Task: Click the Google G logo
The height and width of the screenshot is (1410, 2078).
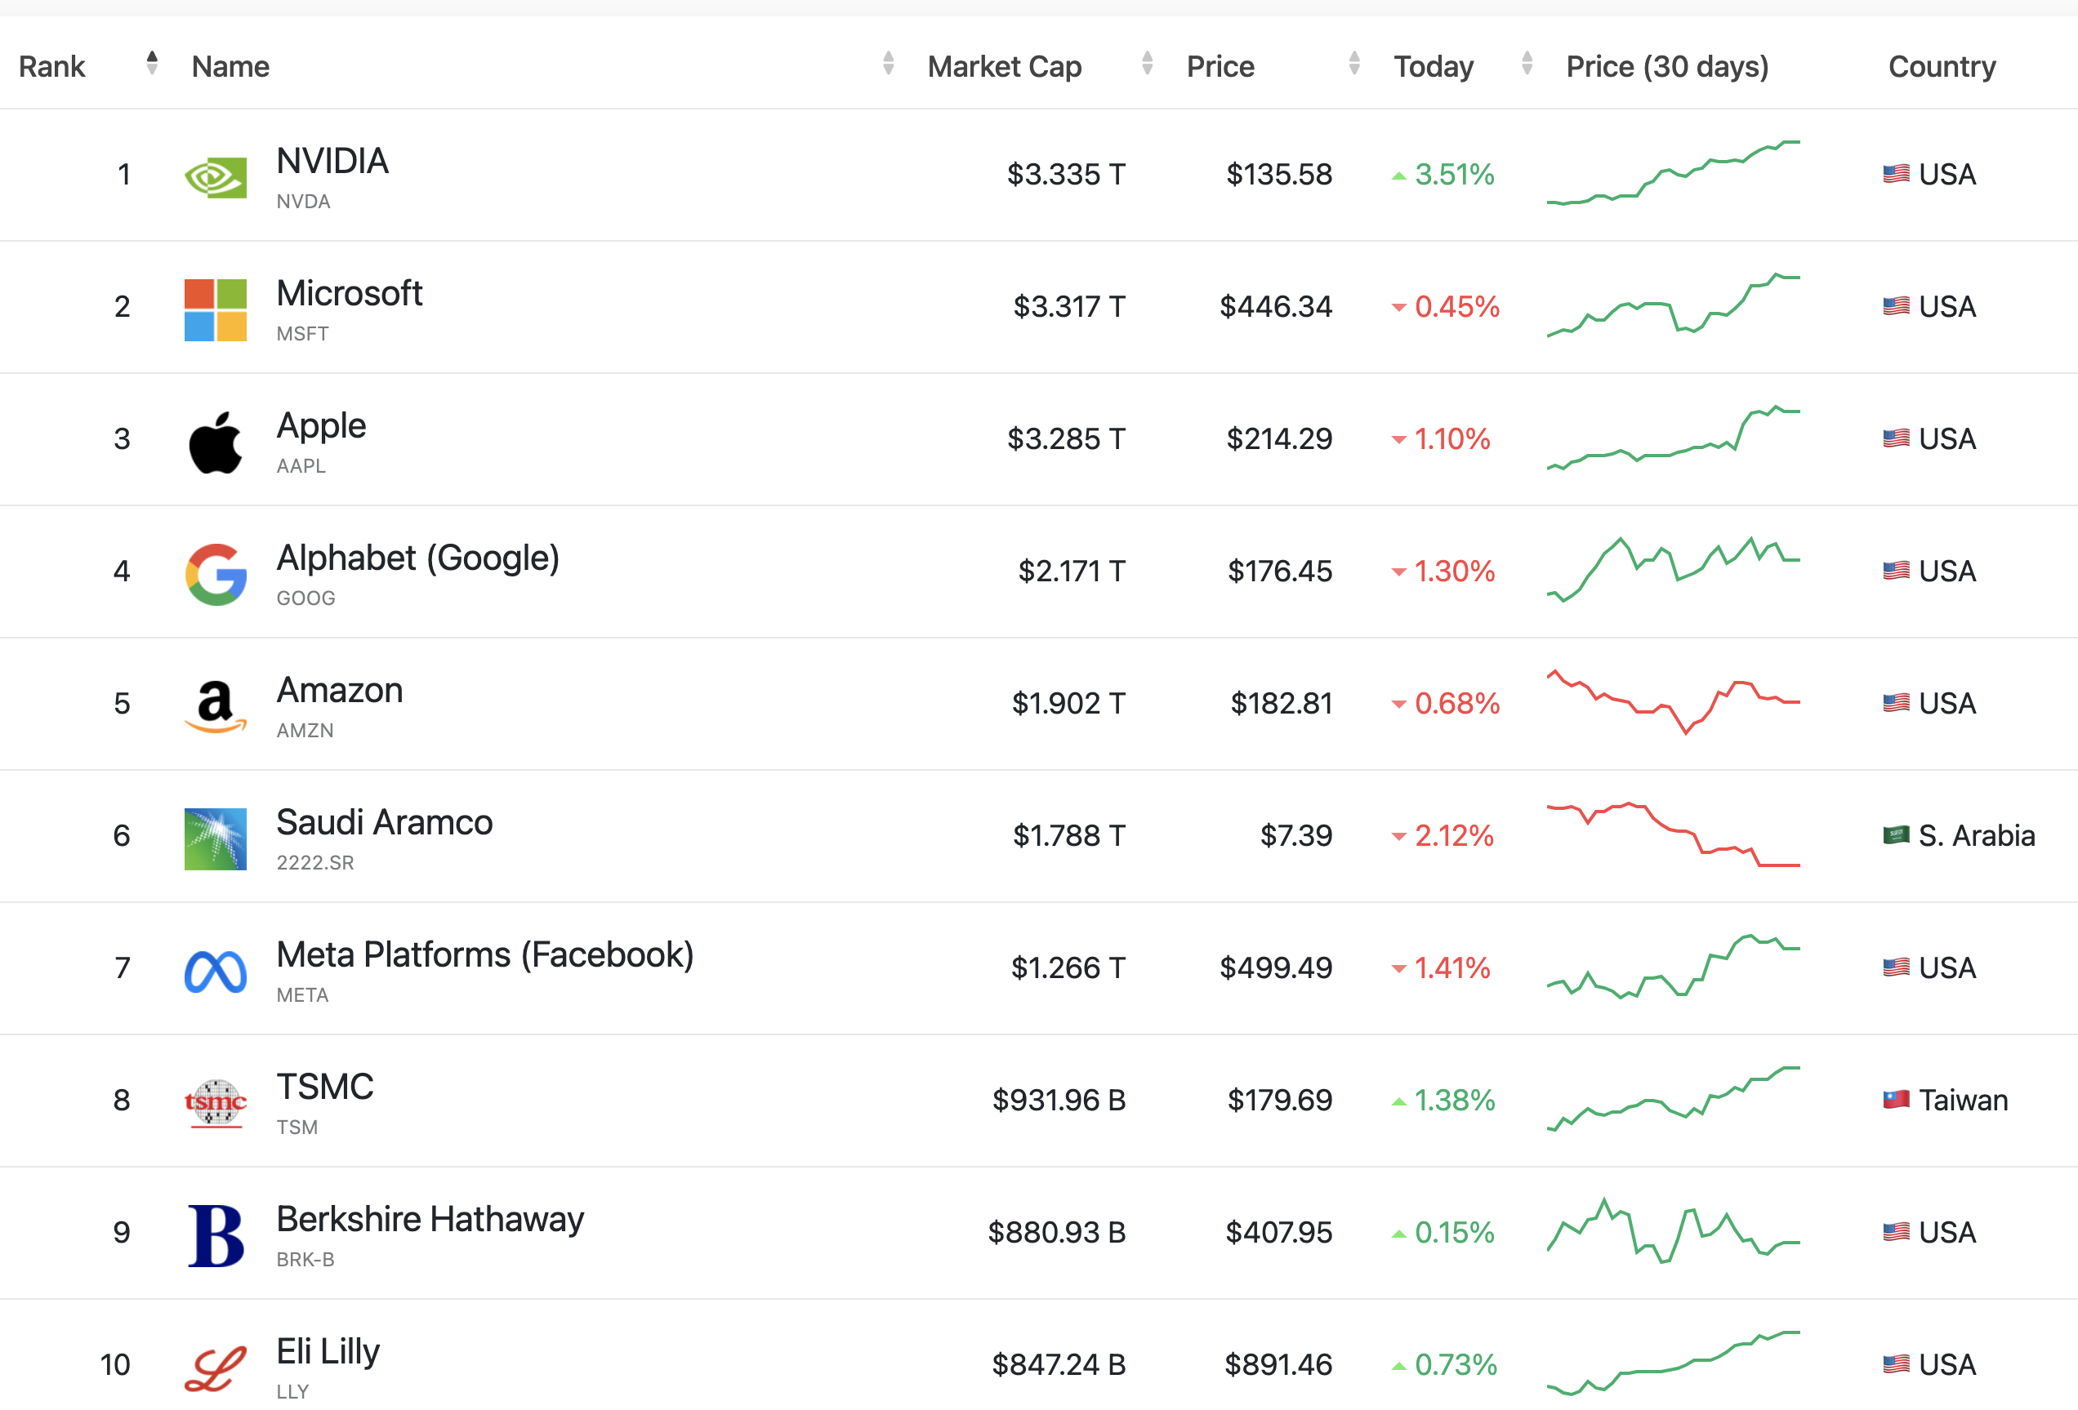Action: 215,574
